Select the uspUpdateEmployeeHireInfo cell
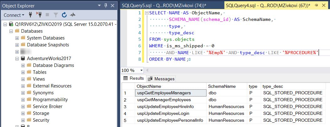Viewport: 330px width, 127px height. 170,107
